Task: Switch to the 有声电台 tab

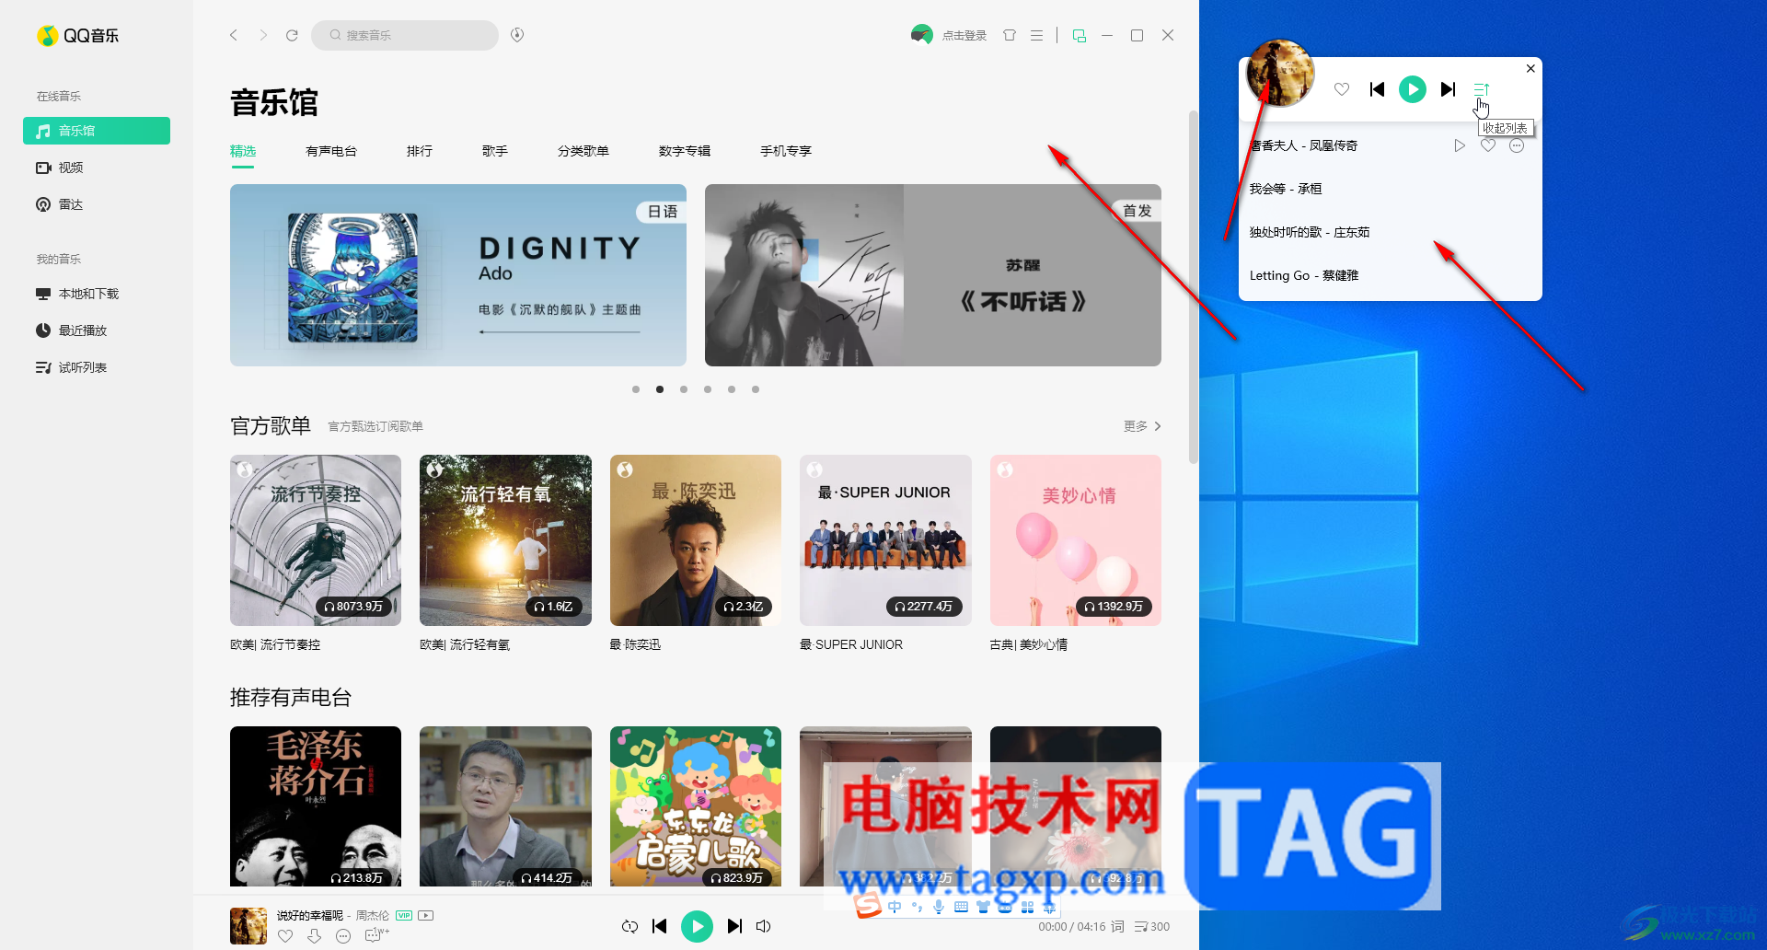Action: pos(331,151)
